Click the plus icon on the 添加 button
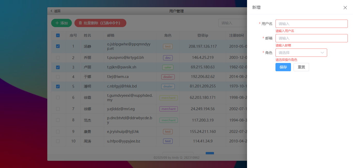Screen dimensions: 353x168 click(57, 23)
